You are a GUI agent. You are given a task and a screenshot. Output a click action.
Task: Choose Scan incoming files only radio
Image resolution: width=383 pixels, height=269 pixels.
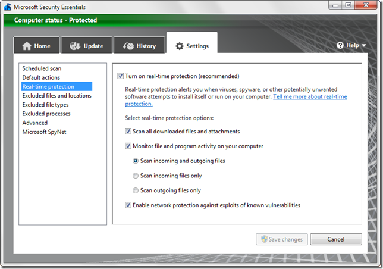tap(136, 176)
